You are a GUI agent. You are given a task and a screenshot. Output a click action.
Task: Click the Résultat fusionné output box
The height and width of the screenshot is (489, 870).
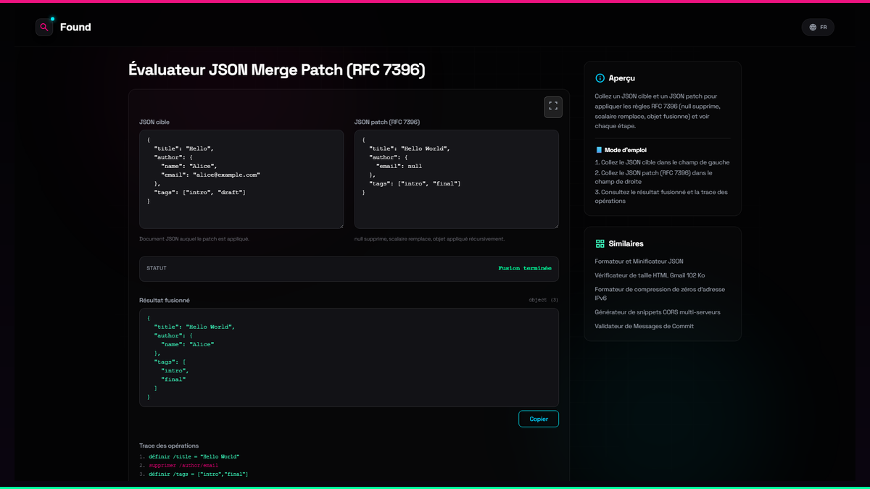(349, 357)
